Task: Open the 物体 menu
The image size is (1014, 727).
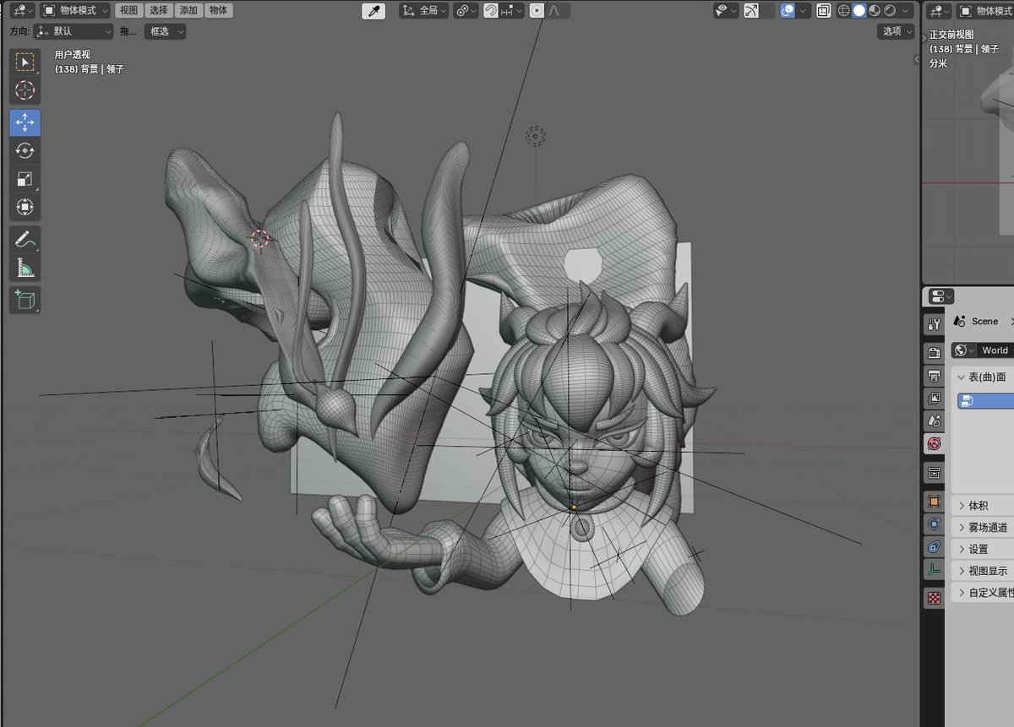Action: tap(218, 11)
